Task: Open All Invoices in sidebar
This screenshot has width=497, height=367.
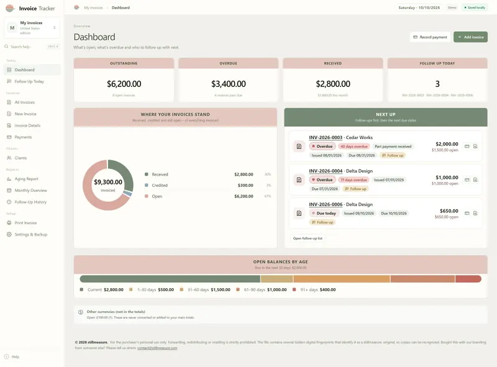Action: pyautogui.click(x=32, y=102)
